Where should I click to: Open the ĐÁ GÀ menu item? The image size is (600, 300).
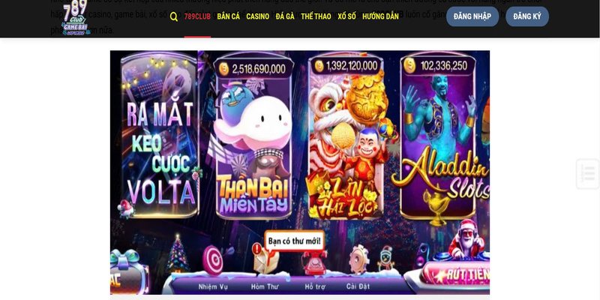coord(285,16)
